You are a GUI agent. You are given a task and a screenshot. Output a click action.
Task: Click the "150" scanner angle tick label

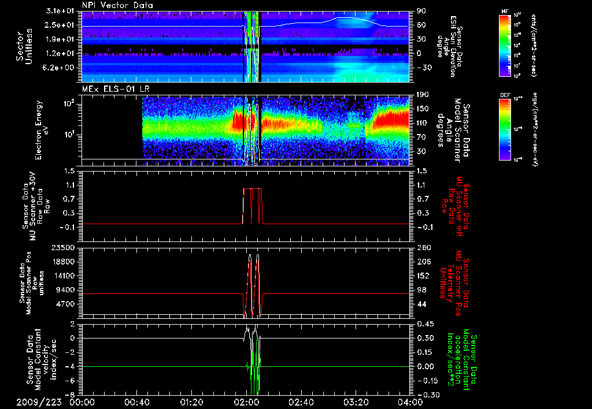423,109
